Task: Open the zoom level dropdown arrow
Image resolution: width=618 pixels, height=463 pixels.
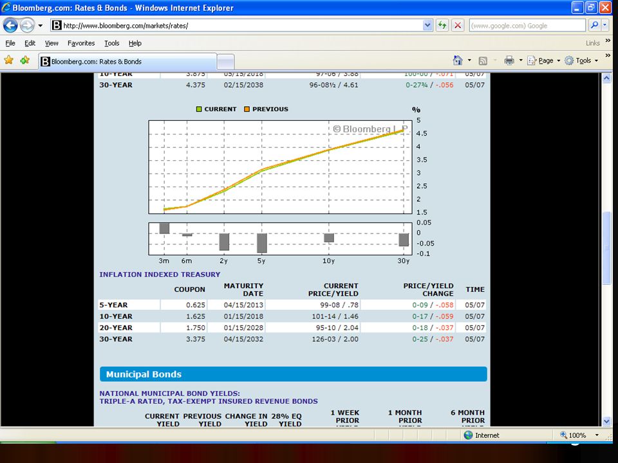Action: point(597,435)
